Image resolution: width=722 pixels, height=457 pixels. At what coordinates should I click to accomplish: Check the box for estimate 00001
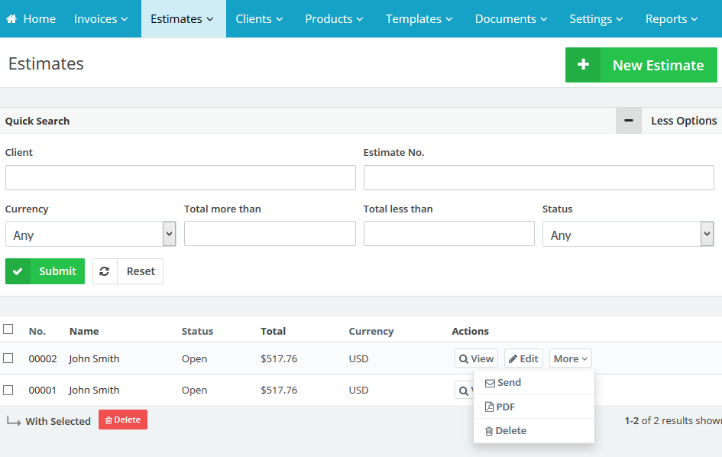tap(8, 390)
